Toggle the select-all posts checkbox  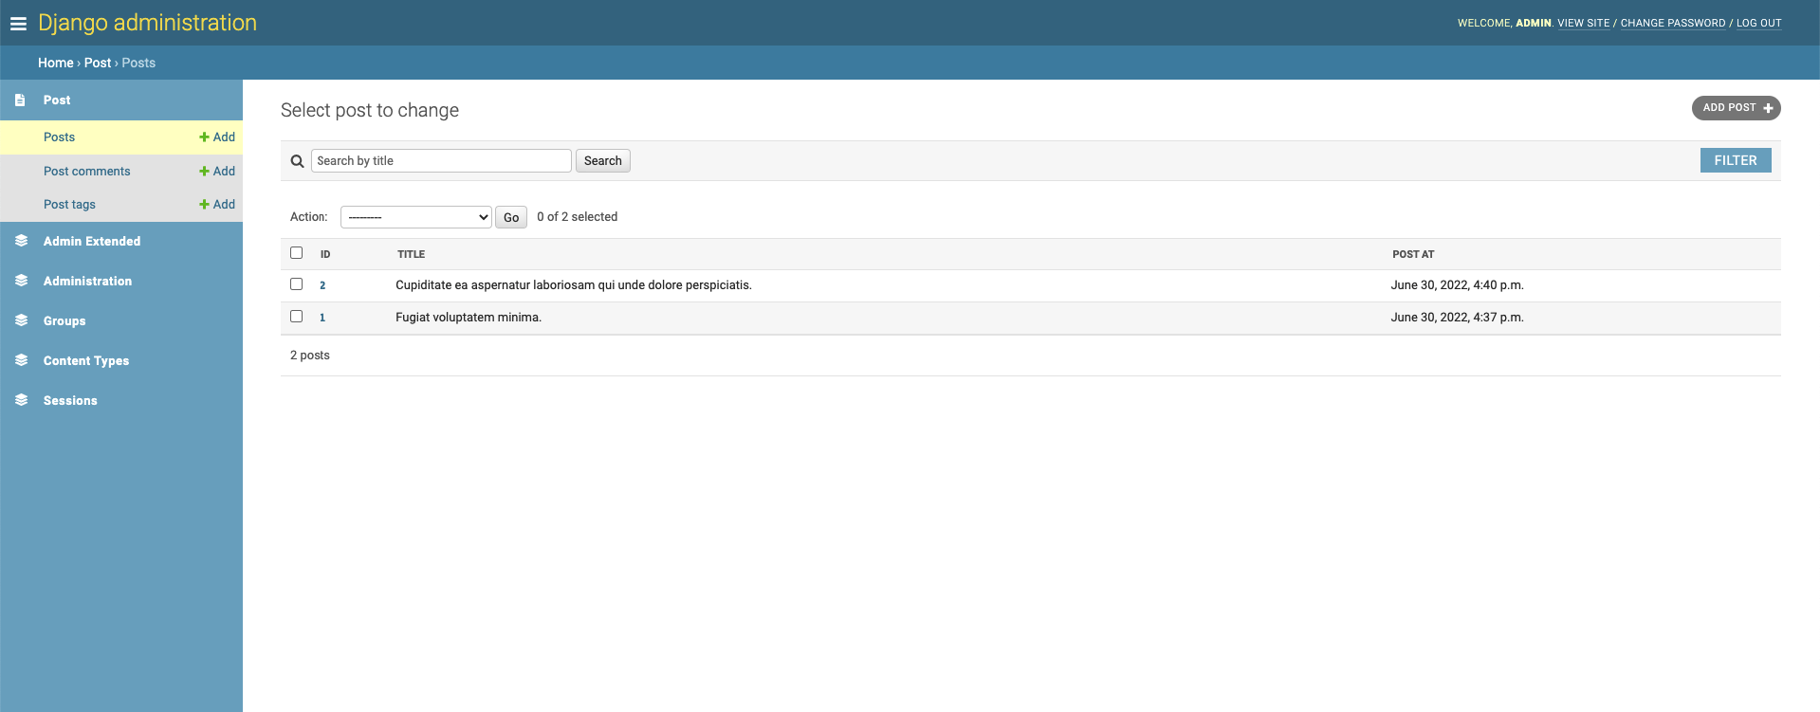[x=296, y=253]
